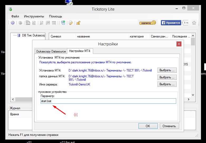Click the Символ column header
Screen dimensions: 206x143
click(62, 36)
